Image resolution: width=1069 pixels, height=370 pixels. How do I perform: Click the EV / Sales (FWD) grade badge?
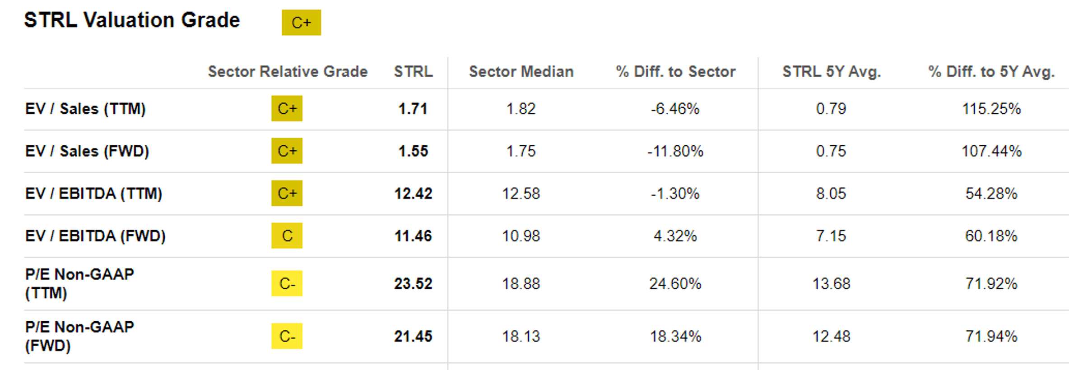point(287,151)
